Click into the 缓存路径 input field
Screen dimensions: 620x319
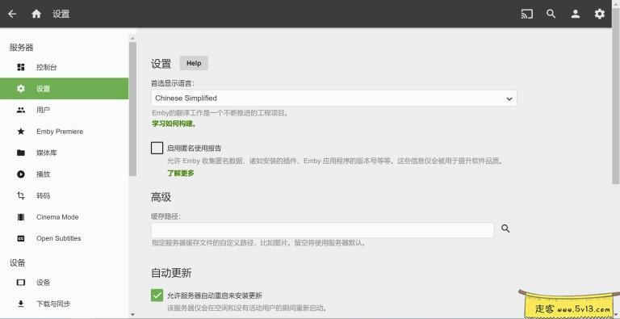coord(322,230)
